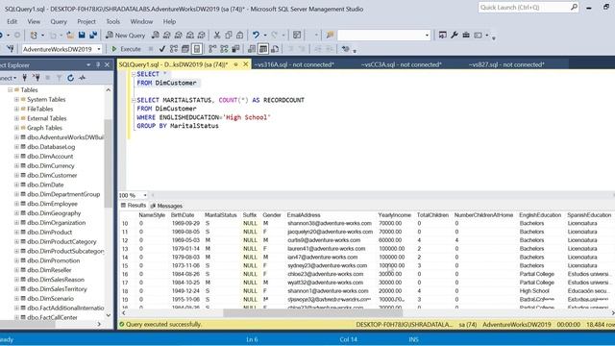Click the Properties wrench icon
This screenshot has width=615, height=346.
(x=455, y=36)
